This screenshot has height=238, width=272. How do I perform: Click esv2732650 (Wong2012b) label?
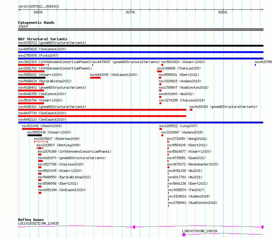tap(187, 139)
